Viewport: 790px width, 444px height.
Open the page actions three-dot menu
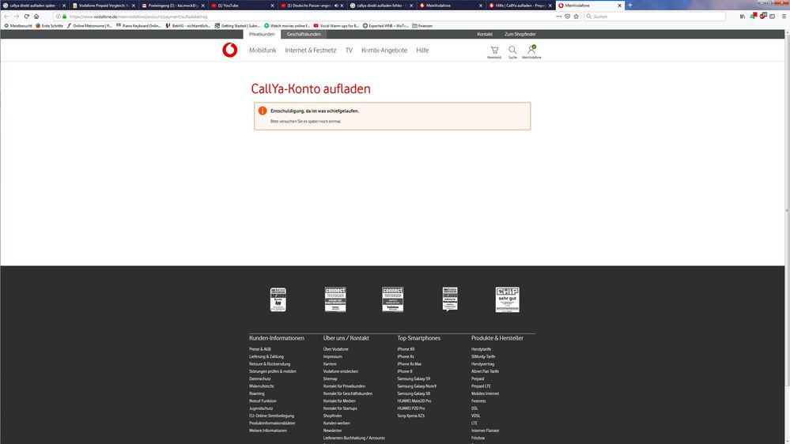[x=559, y=16]
